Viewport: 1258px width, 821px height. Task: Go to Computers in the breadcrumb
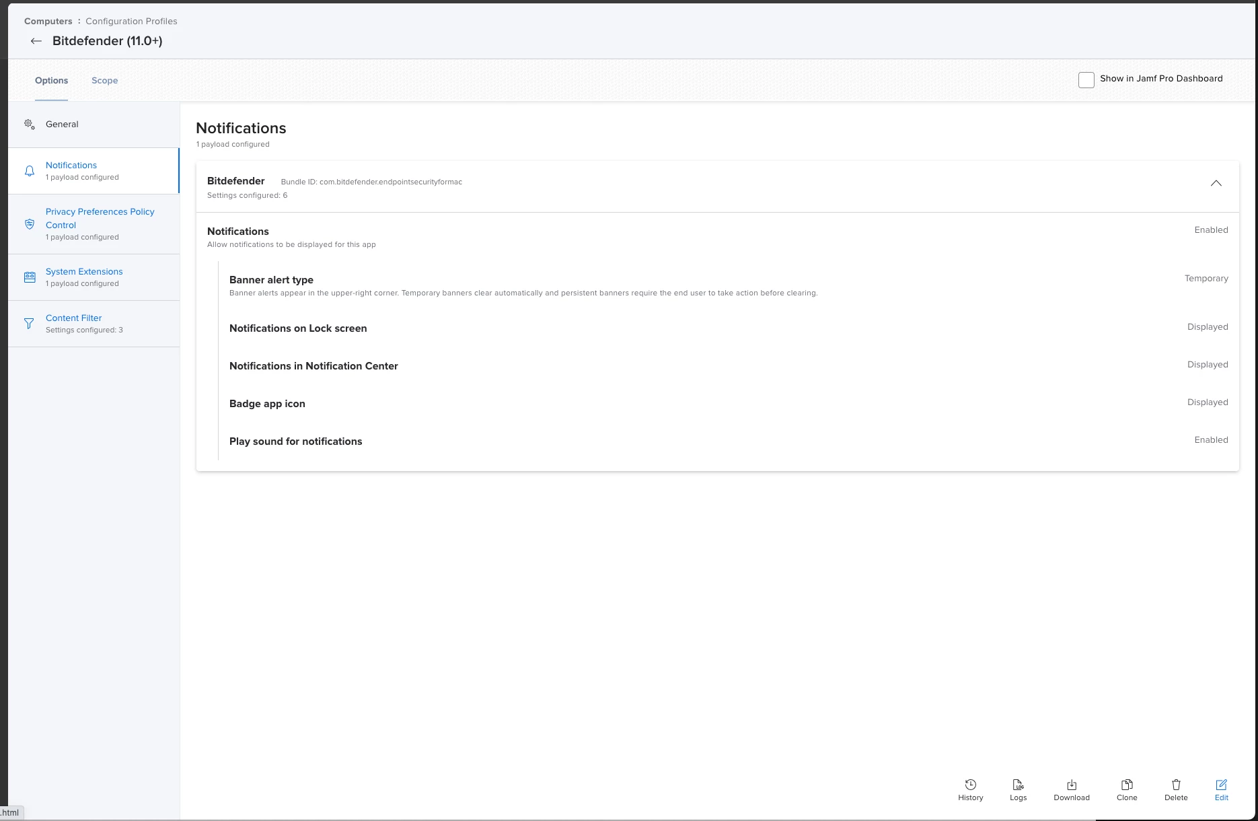coord(48,21)
